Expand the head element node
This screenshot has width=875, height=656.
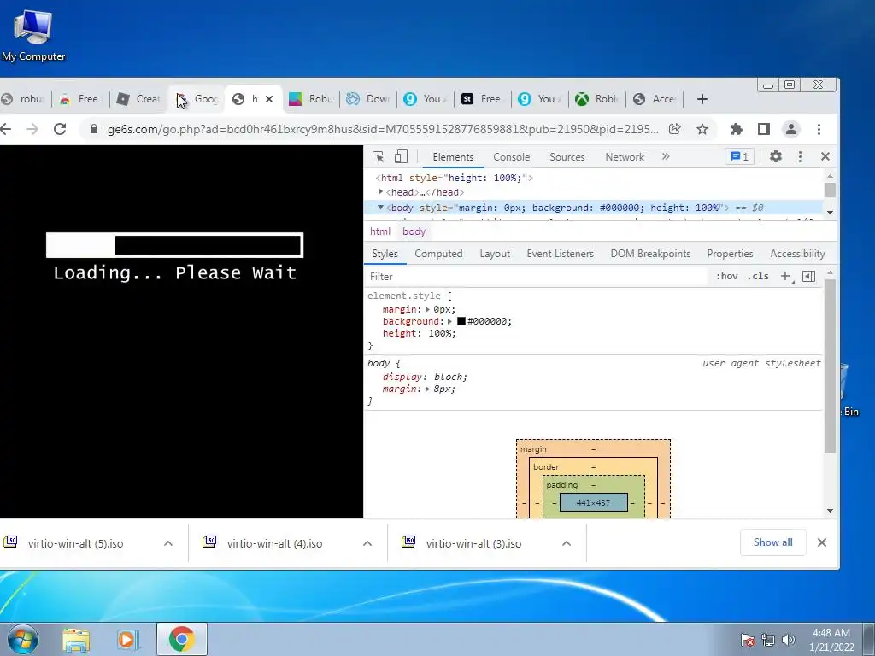[380, 192]
